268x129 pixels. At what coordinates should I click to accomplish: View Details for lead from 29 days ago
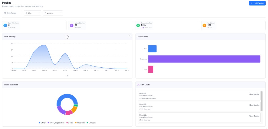tap(254, 105)
